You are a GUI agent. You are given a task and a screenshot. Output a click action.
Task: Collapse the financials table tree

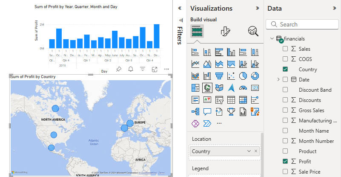[272, 38]
